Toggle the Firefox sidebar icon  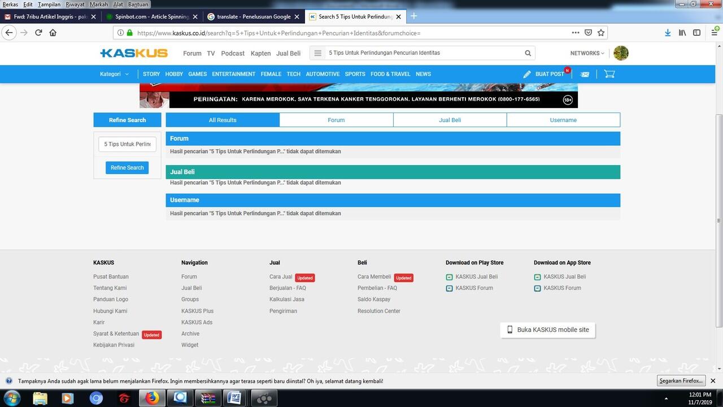coord(696,33)
